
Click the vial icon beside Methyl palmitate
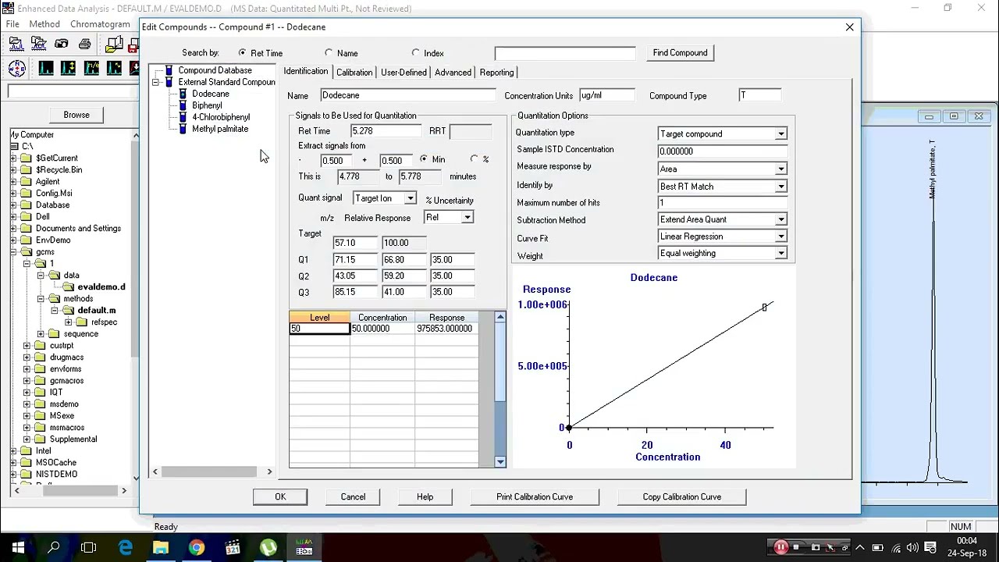pos(183,129)
